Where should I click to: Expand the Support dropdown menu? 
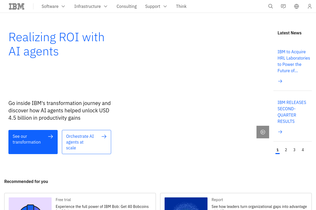tap(156, 6)
